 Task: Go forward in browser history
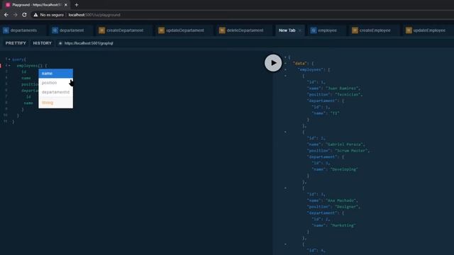[16, 15]
